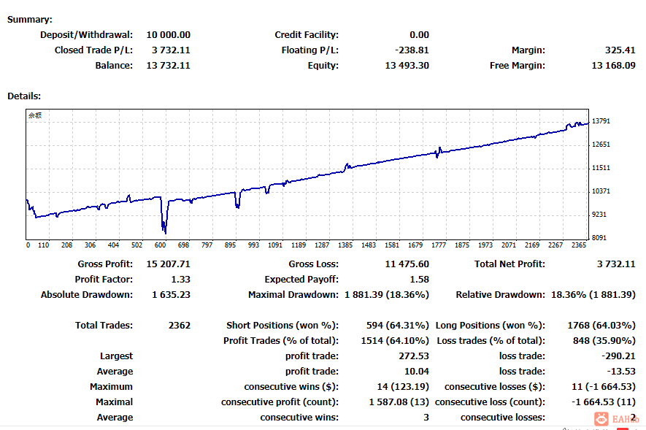Click the EAHub robot logo icon
Screen dimensions: 646x430
(601, 419)
